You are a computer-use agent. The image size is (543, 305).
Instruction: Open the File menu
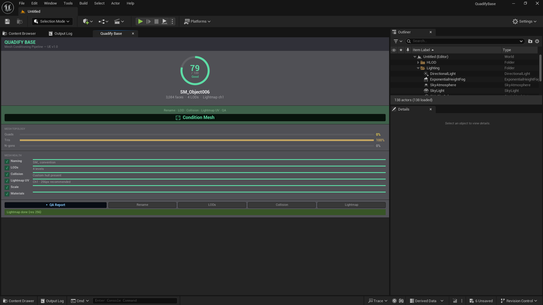pyautogui.click(x=22, y=3)
